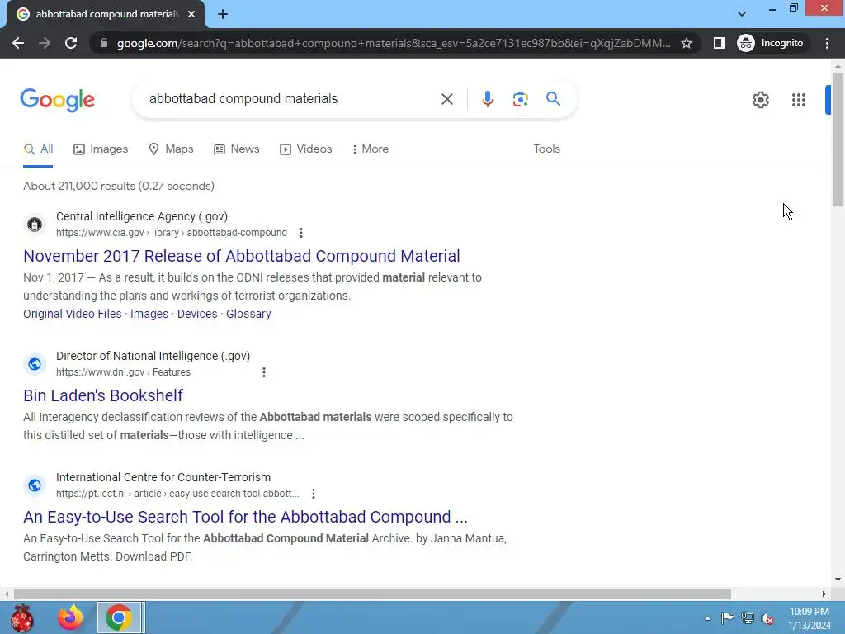Launch Firefox from the taskbar
The height and width of the screenshot is (634, 845).
(x=70, y=617)
